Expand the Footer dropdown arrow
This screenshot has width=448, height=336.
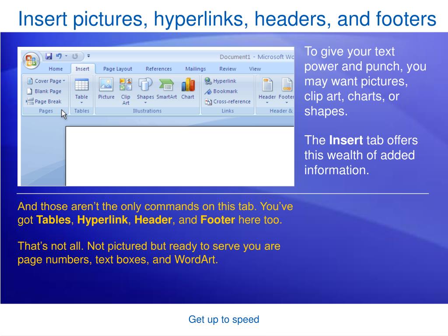tap(287, 102)
